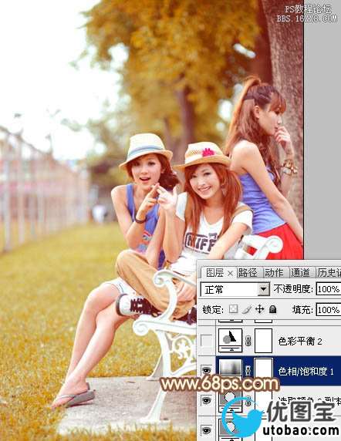Show the hidden 色彩平衡 2 layer
The width and height of the screenshot is (341, 441).
click(x=207, y=341)
